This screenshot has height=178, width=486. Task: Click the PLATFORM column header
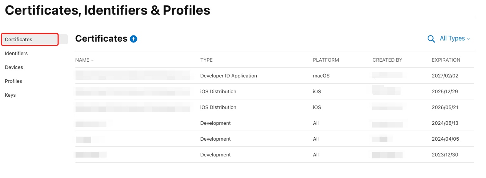point(326,60)
